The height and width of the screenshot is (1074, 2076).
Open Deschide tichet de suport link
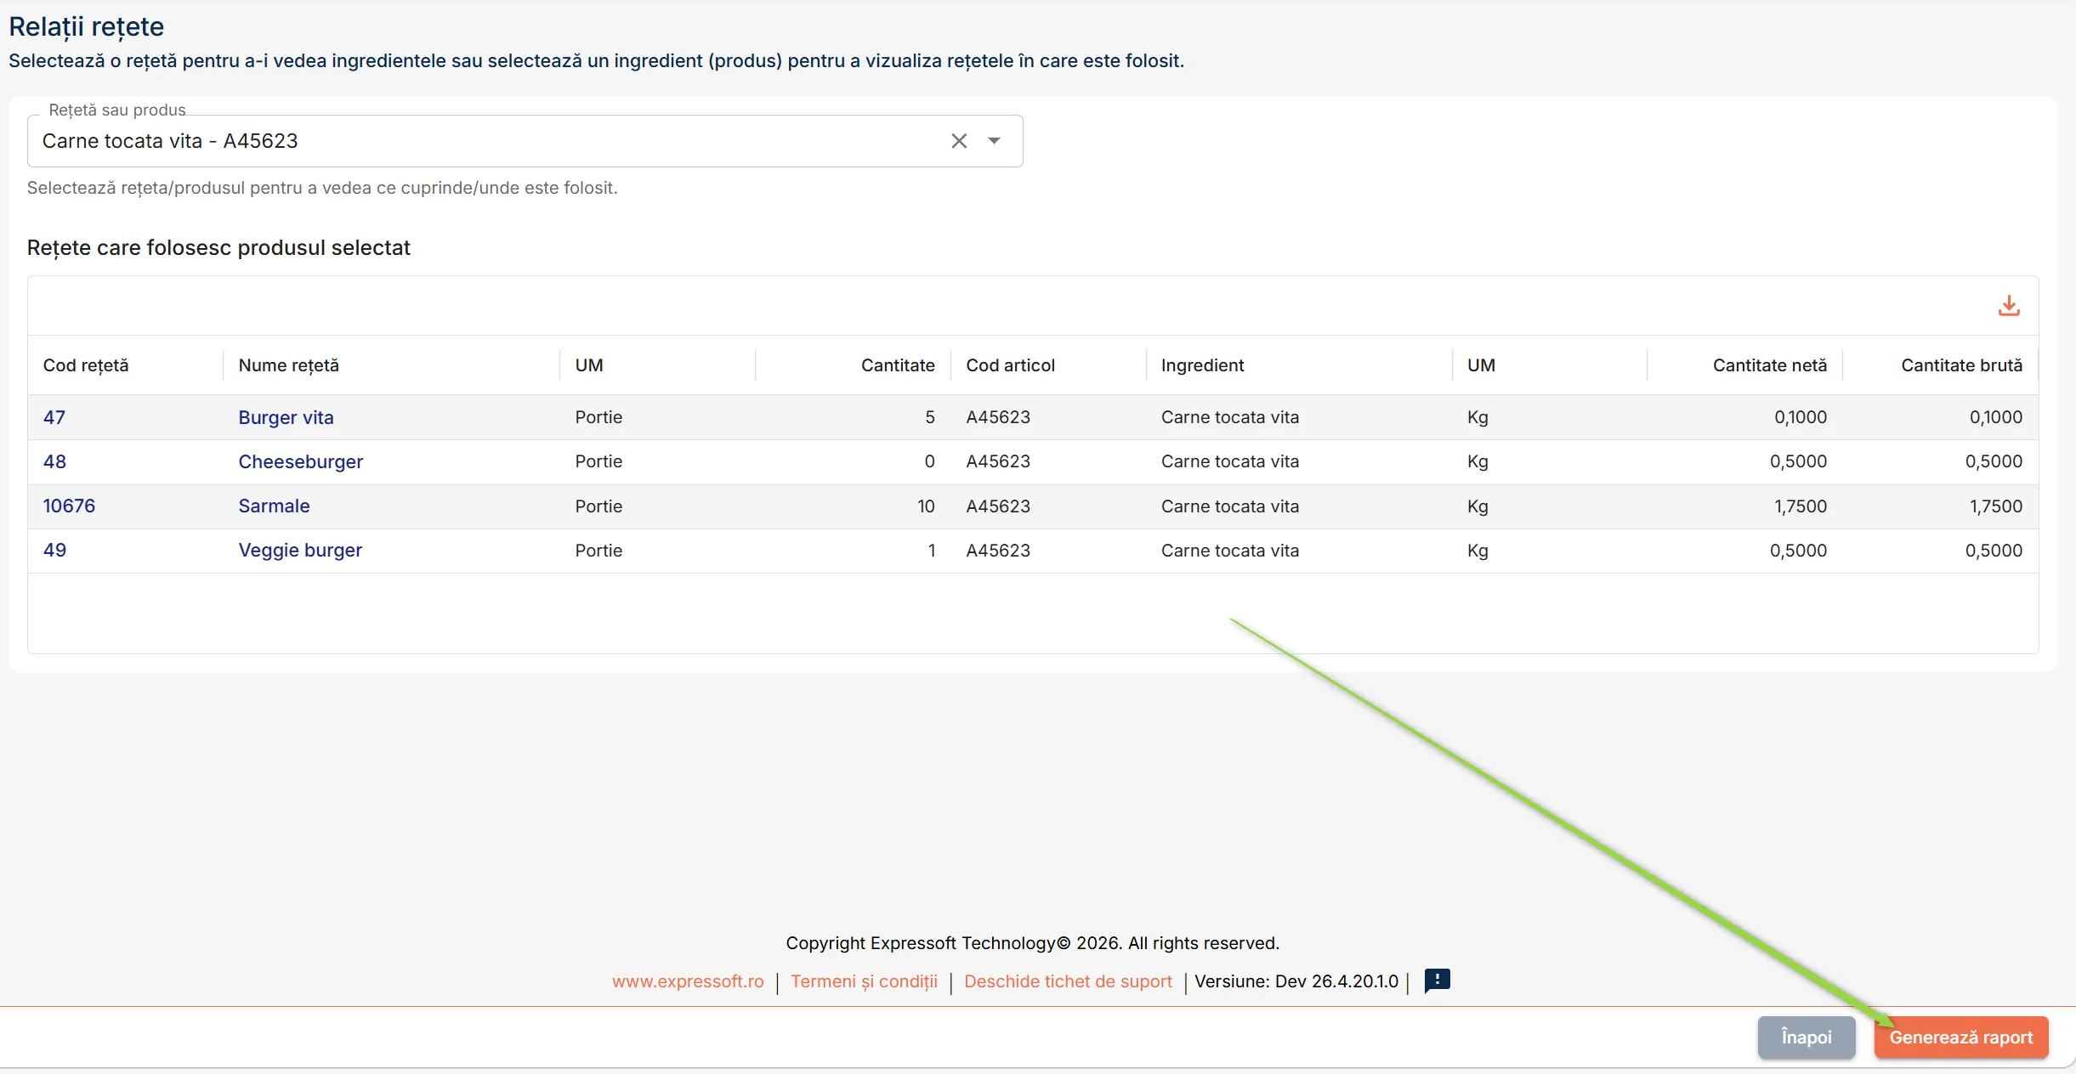tap(1068, 981)
